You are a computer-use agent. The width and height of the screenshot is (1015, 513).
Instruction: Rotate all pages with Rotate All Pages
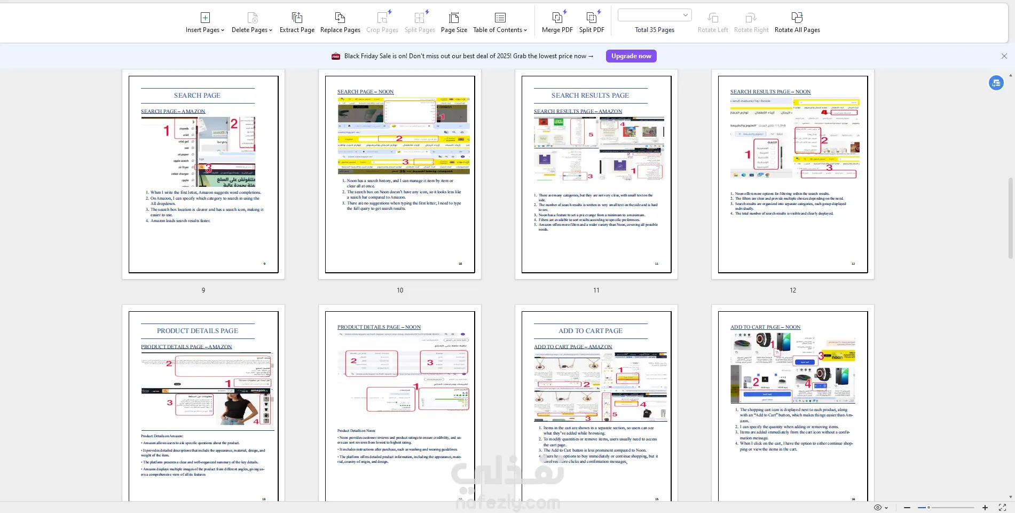click(797, 23)
